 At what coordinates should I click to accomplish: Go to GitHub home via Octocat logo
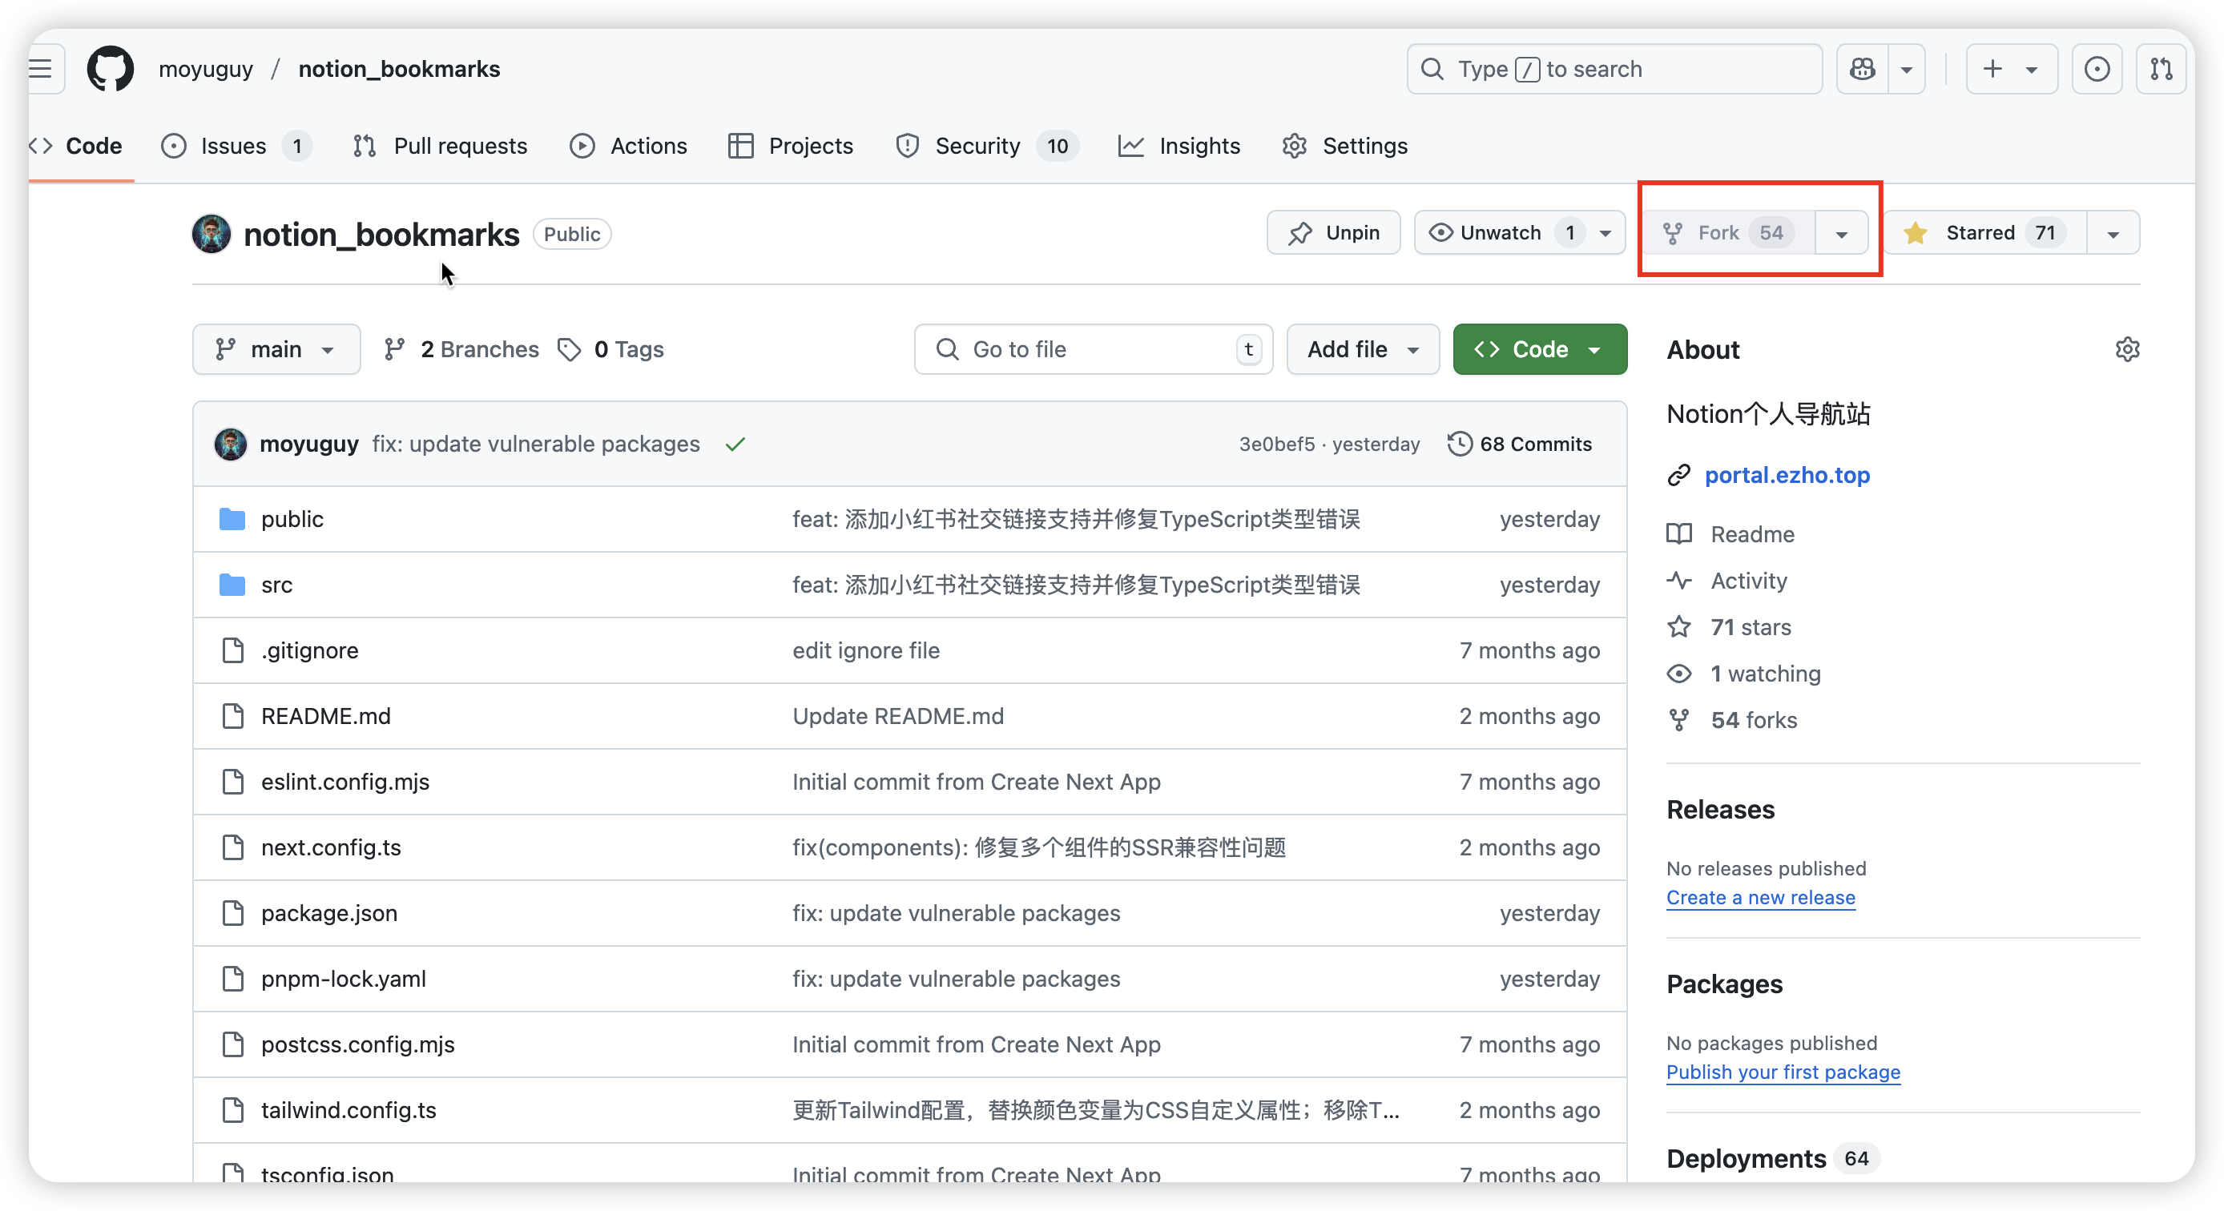pos(111,68)
